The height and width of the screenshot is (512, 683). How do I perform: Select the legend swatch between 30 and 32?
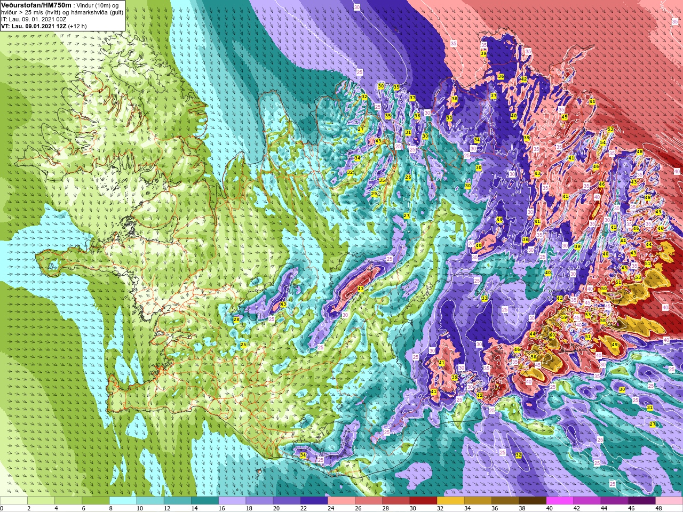[423, 501]
